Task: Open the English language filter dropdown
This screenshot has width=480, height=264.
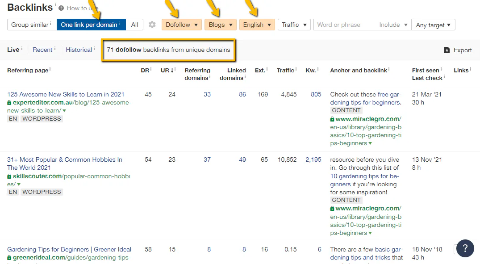Action: (x=257, y=25)
